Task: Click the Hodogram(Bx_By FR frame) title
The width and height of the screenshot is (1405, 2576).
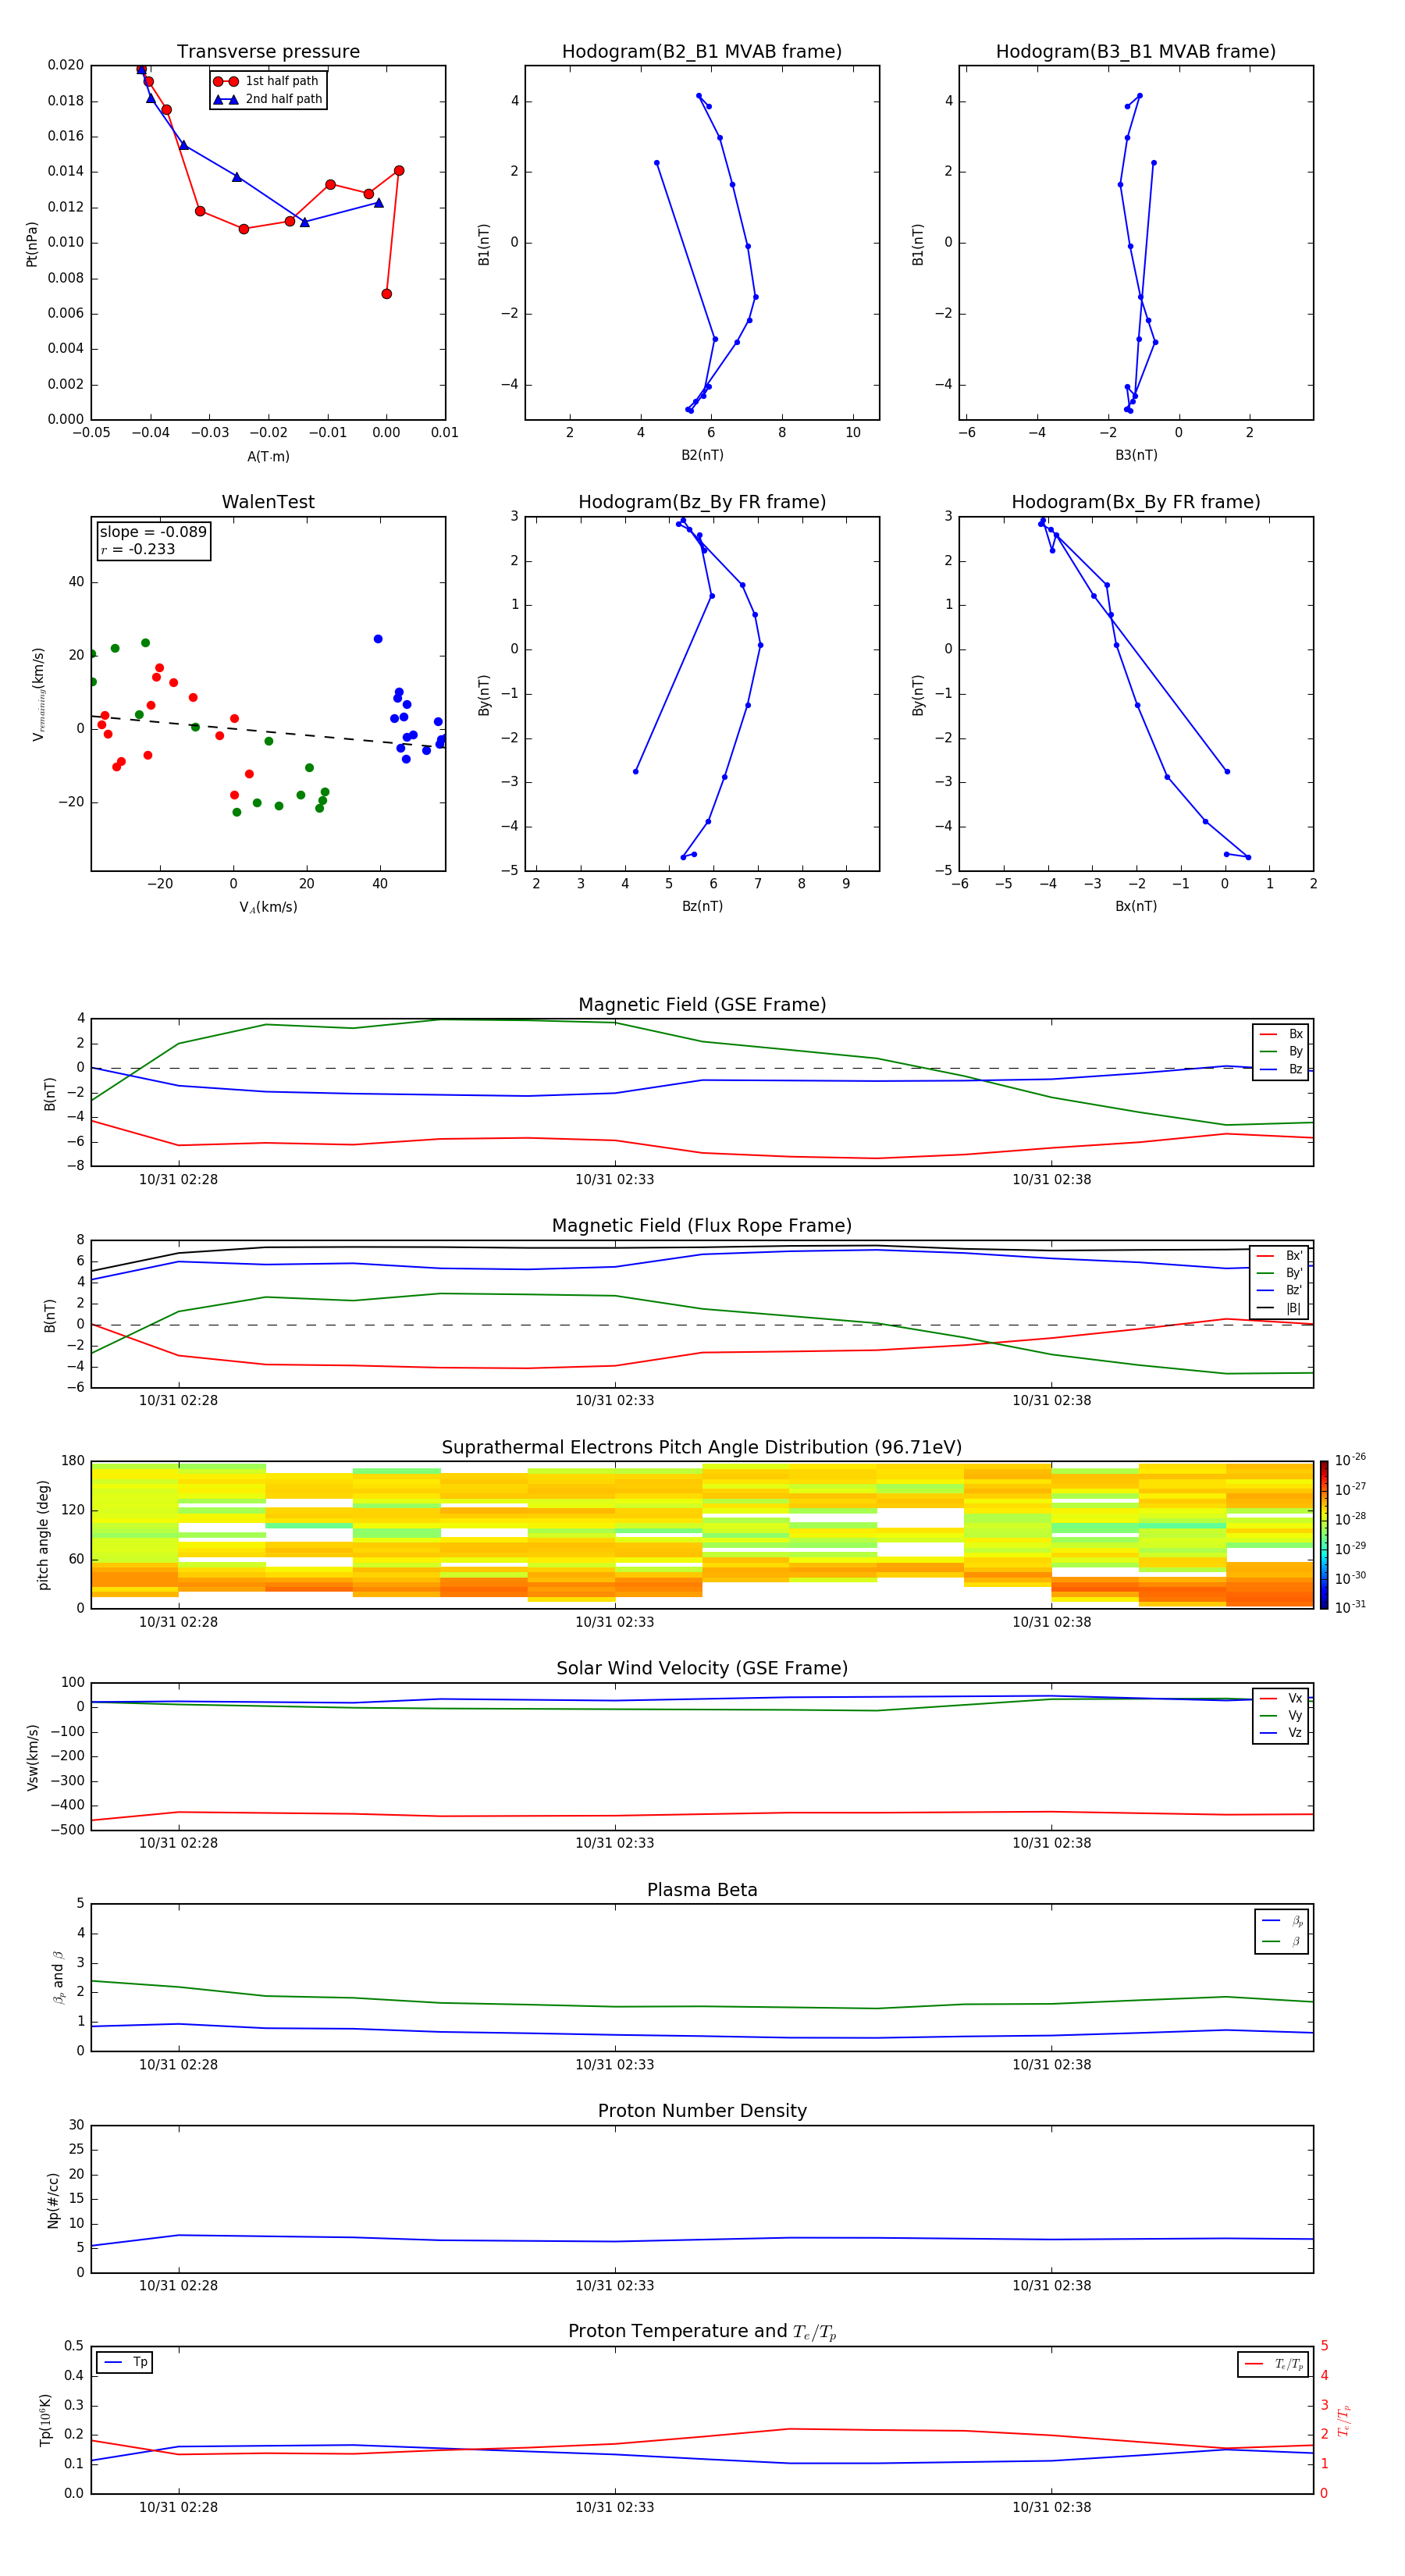Action: point(1136,502)
